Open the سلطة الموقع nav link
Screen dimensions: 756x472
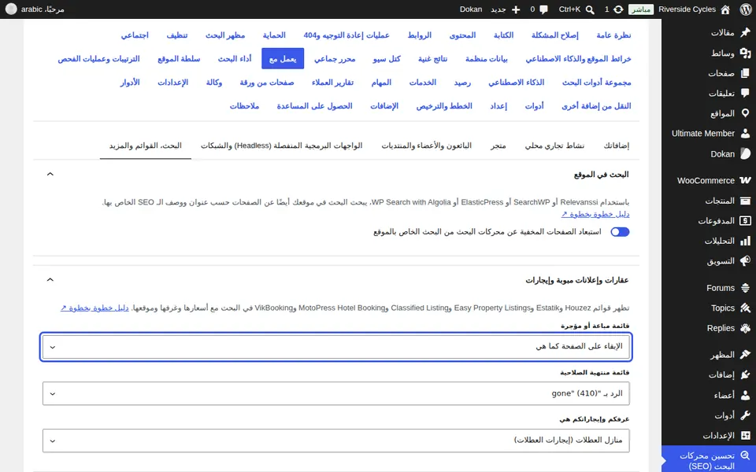coord(179,59)
